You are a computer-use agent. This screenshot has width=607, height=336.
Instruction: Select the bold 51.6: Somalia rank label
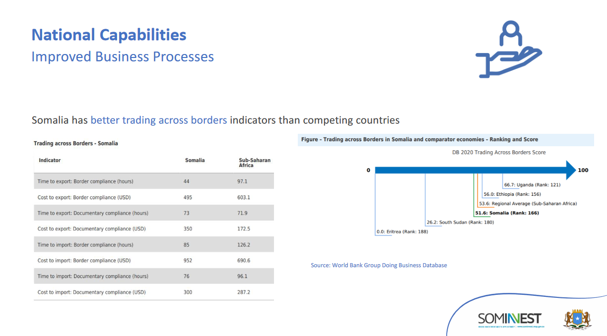(507, 213)
